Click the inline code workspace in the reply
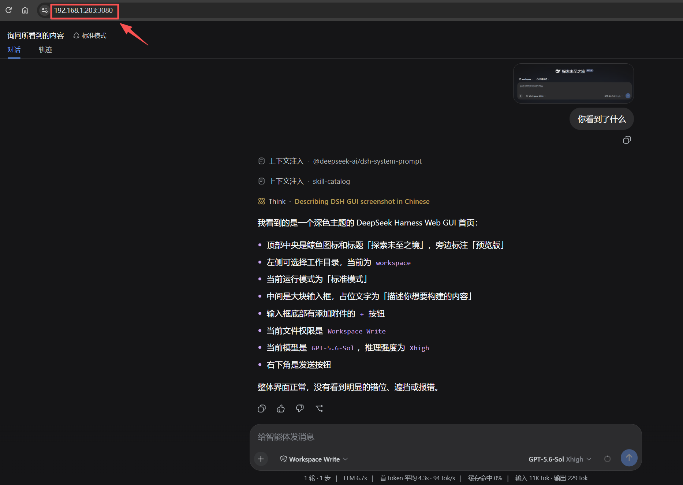 pos(393,263)
